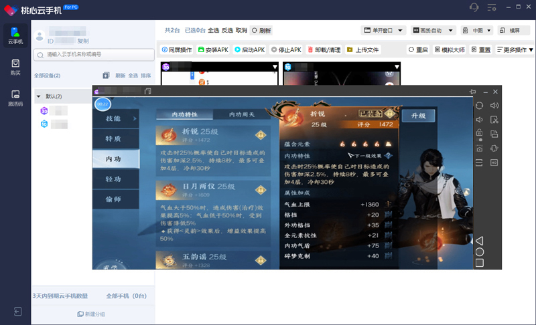Click 横屏 landscape button
Screen dimensions: 536x325
(514, 30)
